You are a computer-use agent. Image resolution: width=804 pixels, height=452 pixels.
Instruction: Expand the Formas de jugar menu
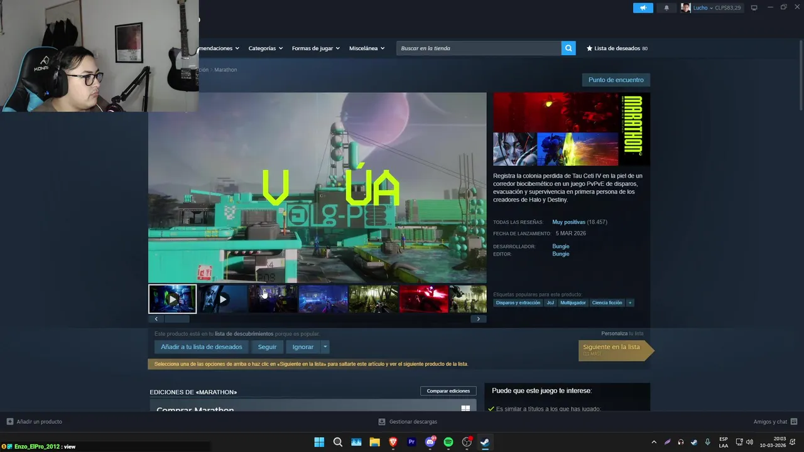point(315,48)
